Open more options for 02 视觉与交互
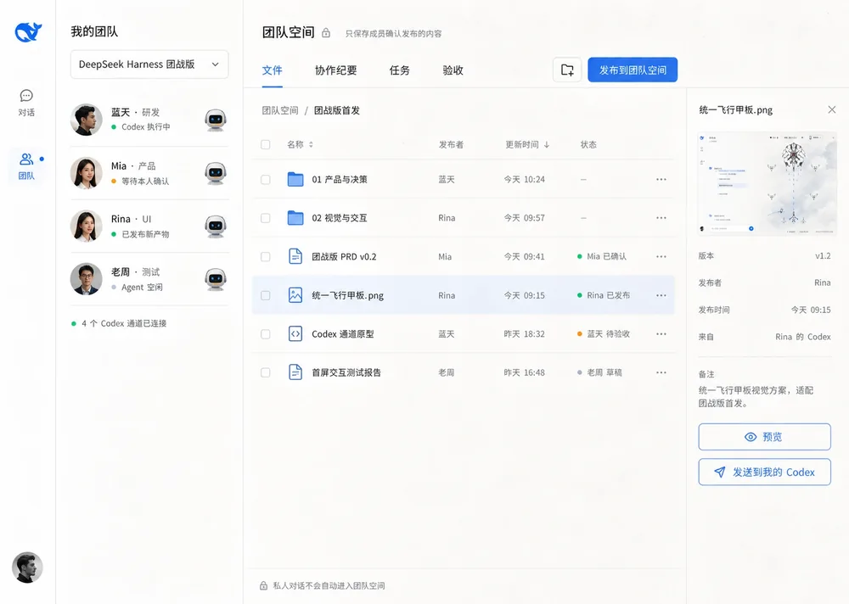This screenshot has height=604, width=849. (661, 217)
